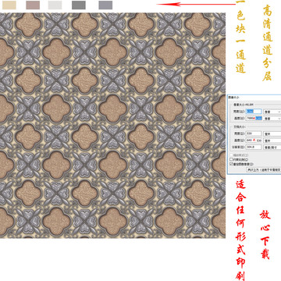Toggle the resample image checkbox
This screenshot has width=281, height=281.
[231, 164]
